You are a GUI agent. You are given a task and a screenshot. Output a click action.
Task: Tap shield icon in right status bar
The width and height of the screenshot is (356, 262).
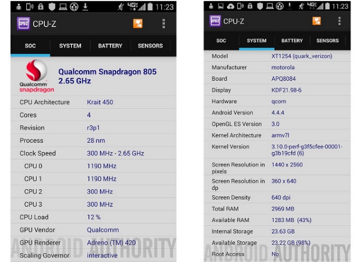click(x=260, y=6)
